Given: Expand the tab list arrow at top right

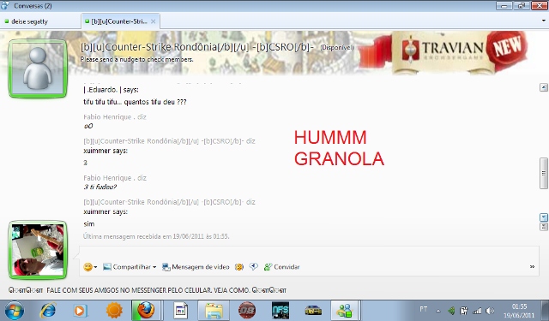Looking at the screenshot, I should coord(544,21).
